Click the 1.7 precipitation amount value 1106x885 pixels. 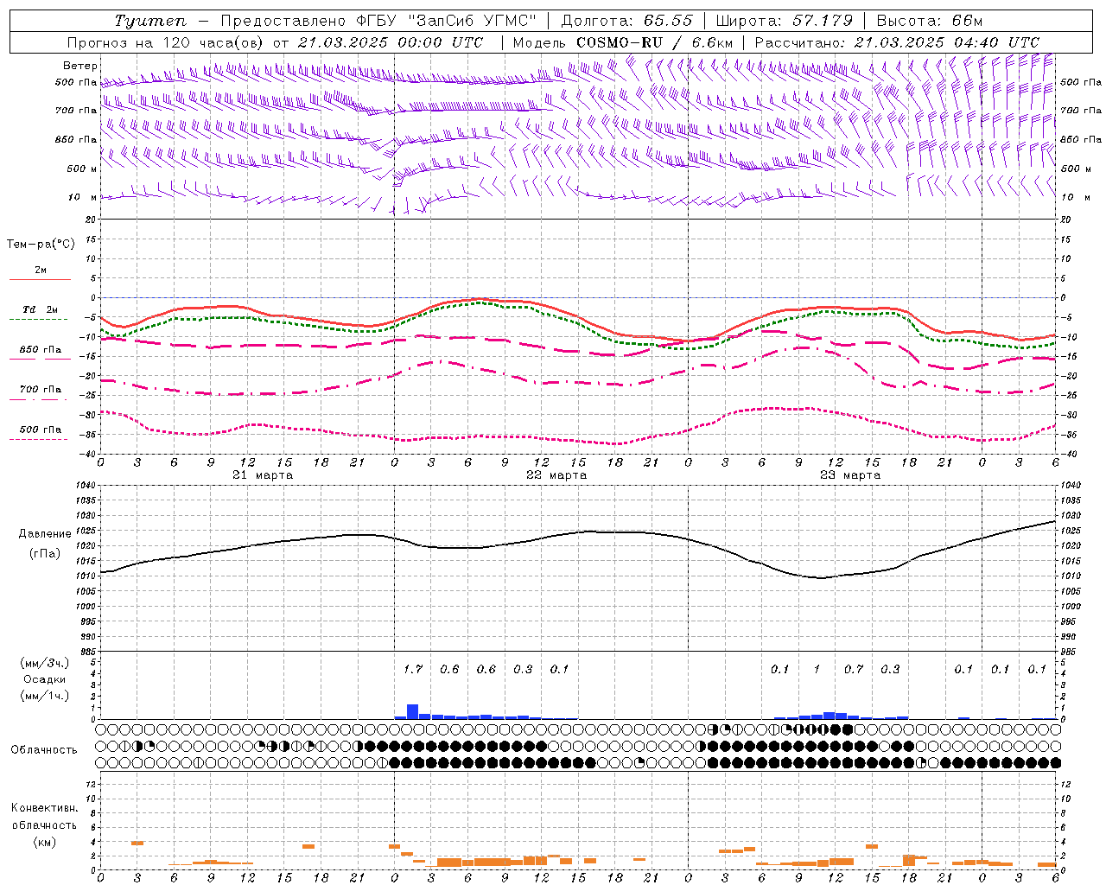pyautogui.click(x=413, y=670)
